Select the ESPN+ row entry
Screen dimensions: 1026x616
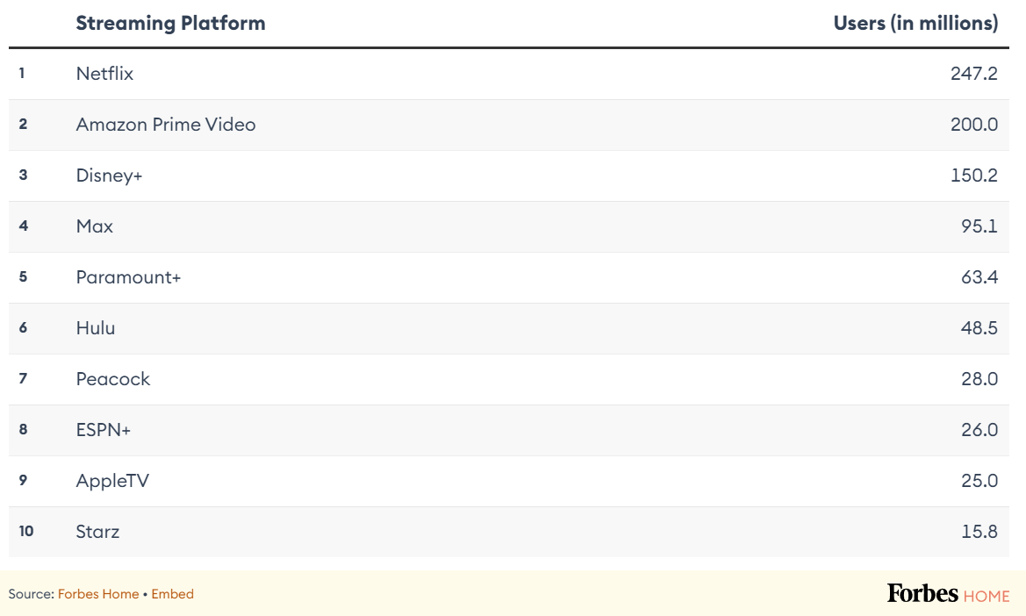(509, 430)
